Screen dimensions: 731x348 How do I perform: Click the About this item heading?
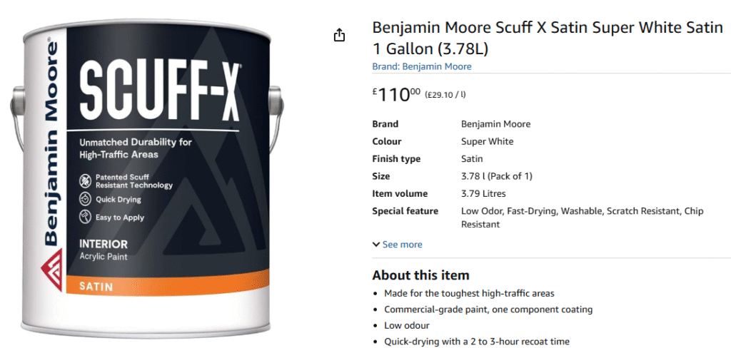coord(420,275)
